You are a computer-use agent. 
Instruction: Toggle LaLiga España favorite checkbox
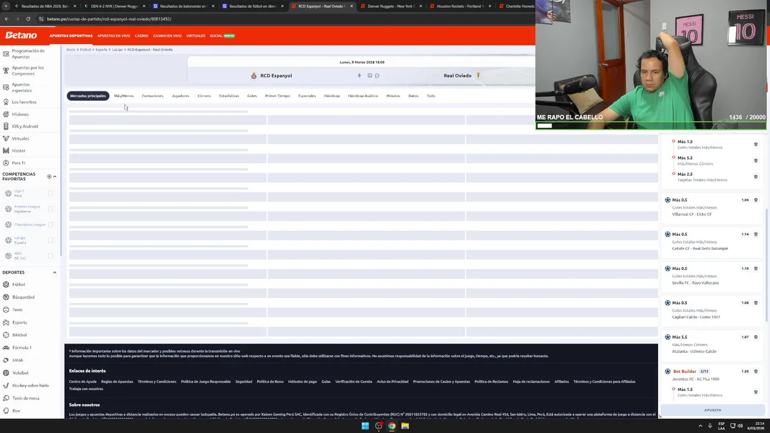coord(51,241)
